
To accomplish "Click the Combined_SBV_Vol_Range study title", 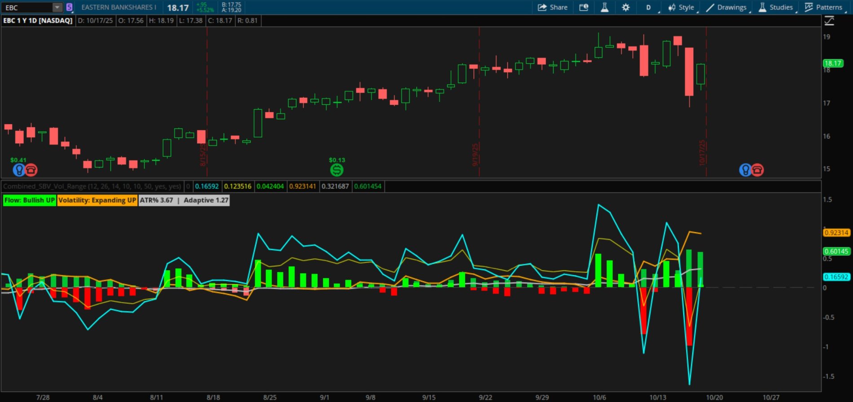I will [x=92, y=186].
